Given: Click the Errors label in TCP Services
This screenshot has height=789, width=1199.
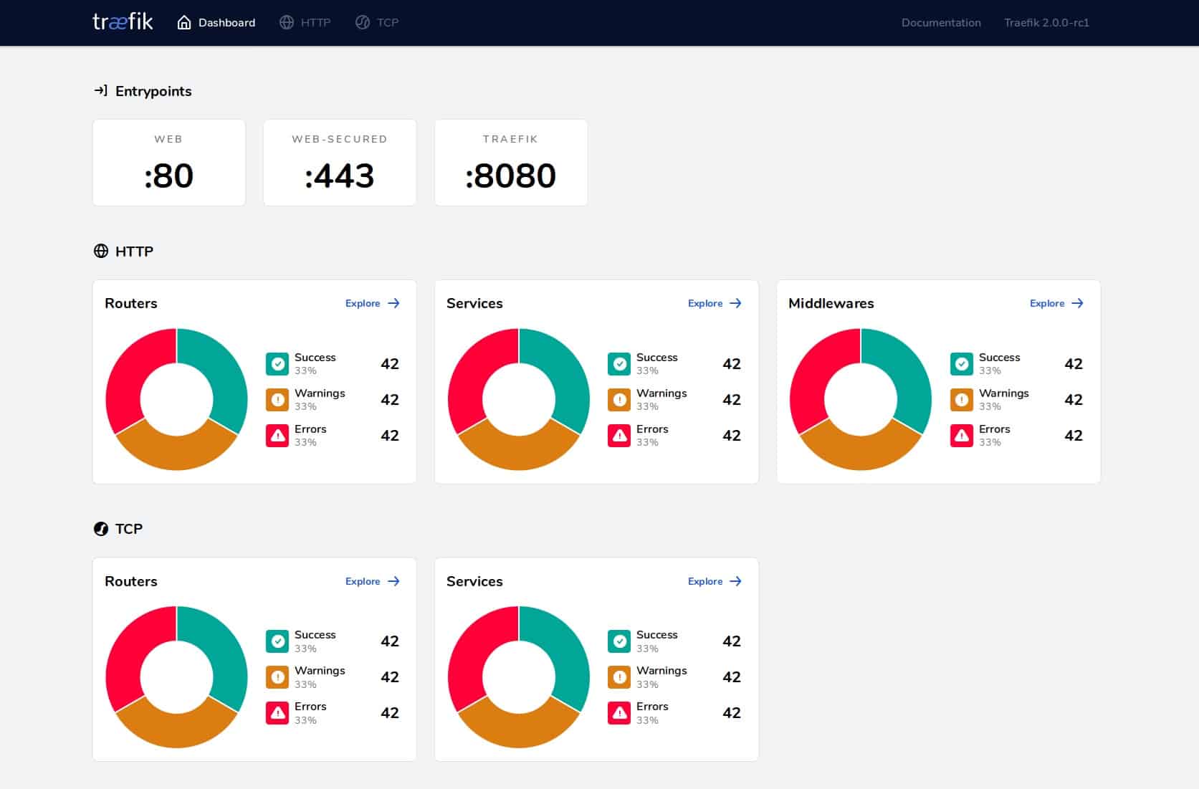Looking at the screenshot, I should point(652,707).
